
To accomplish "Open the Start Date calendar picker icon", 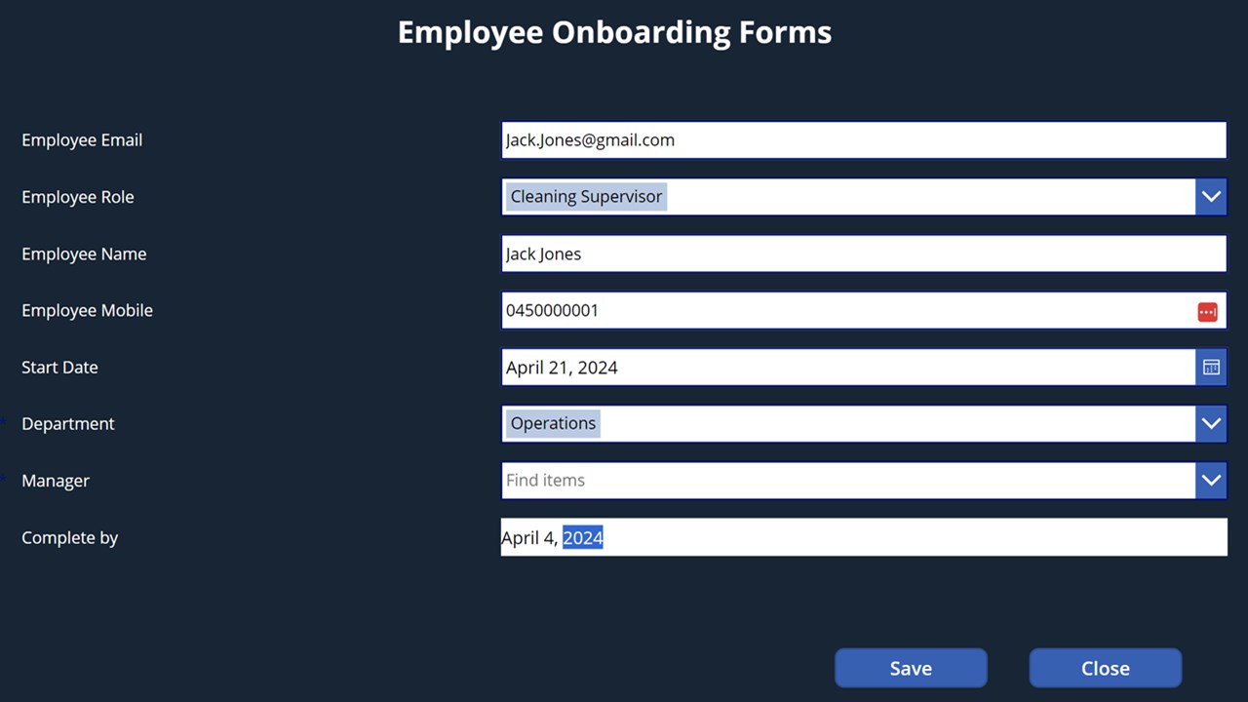I will point(1211,368).
